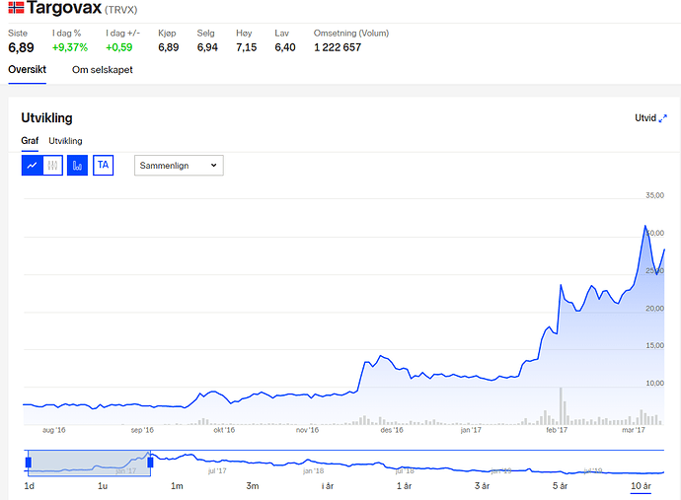This screenshot has height=500, width=681.
Task: Open the Sammenlign dropdown
Action: click(179, 166)
